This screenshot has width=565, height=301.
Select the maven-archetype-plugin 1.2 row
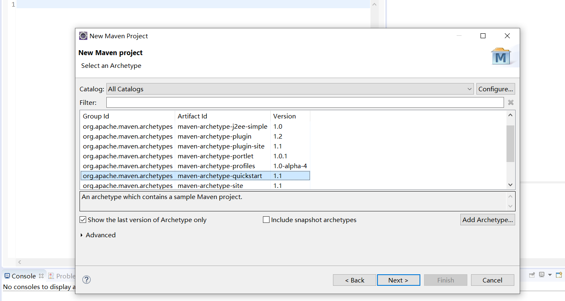195,137
